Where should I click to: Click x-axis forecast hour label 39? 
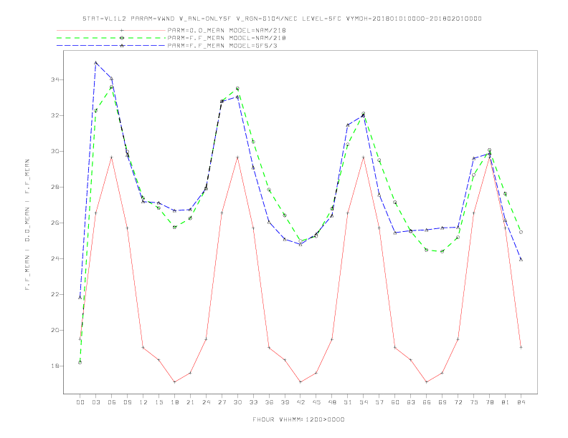285,402
